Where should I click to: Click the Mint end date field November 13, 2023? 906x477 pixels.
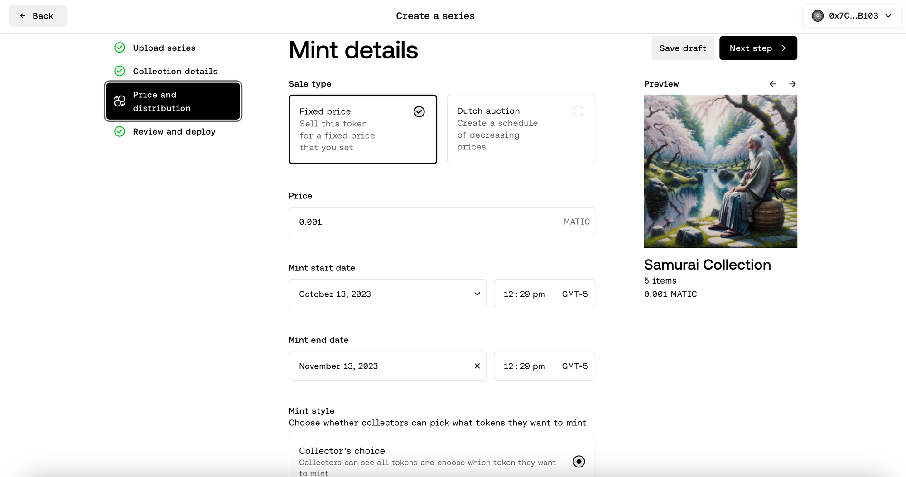click(387, 366)
